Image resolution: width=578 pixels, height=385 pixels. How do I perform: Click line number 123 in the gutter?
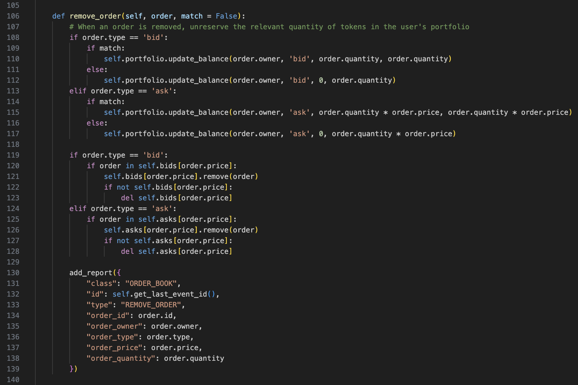(13, 198)
